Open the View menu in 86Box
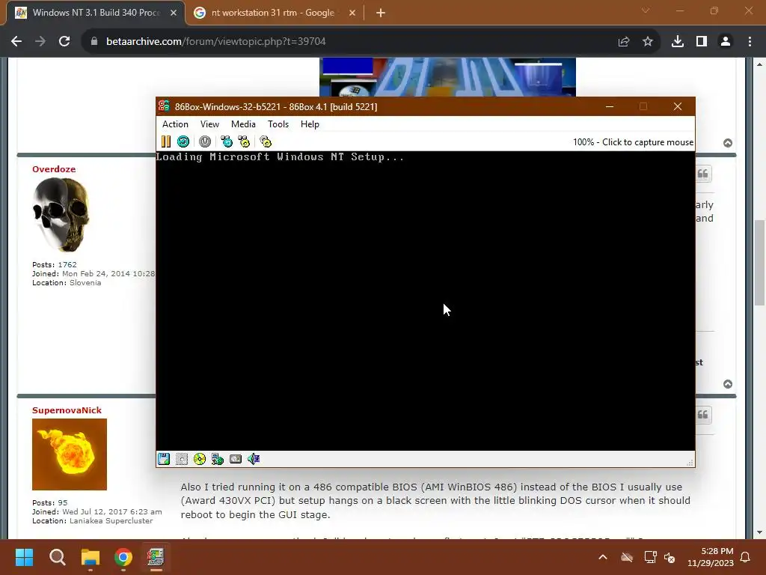 pos(209,124)
